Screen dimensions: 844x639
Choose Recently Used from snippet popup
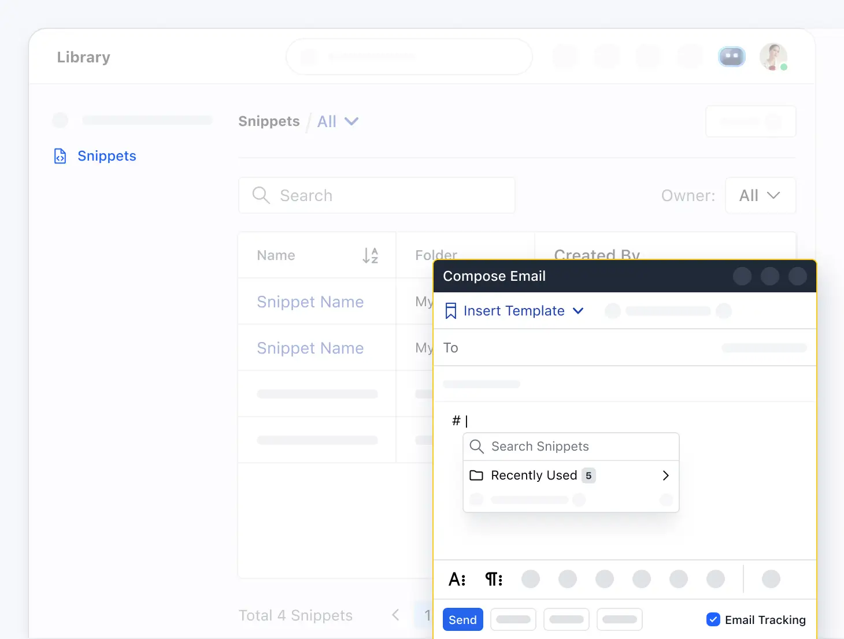[534, 475]
